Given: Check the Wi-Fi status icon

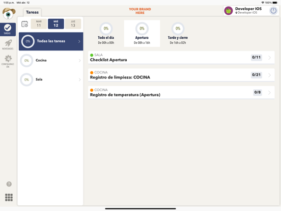Looking at the screenshot, I should pyautogui.click(x=263, y=3).
